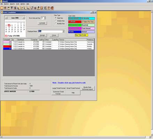This screenshot has height=139, width=153.
Task: Open the Help menu in menu bar
Action: tap(28, 4)
